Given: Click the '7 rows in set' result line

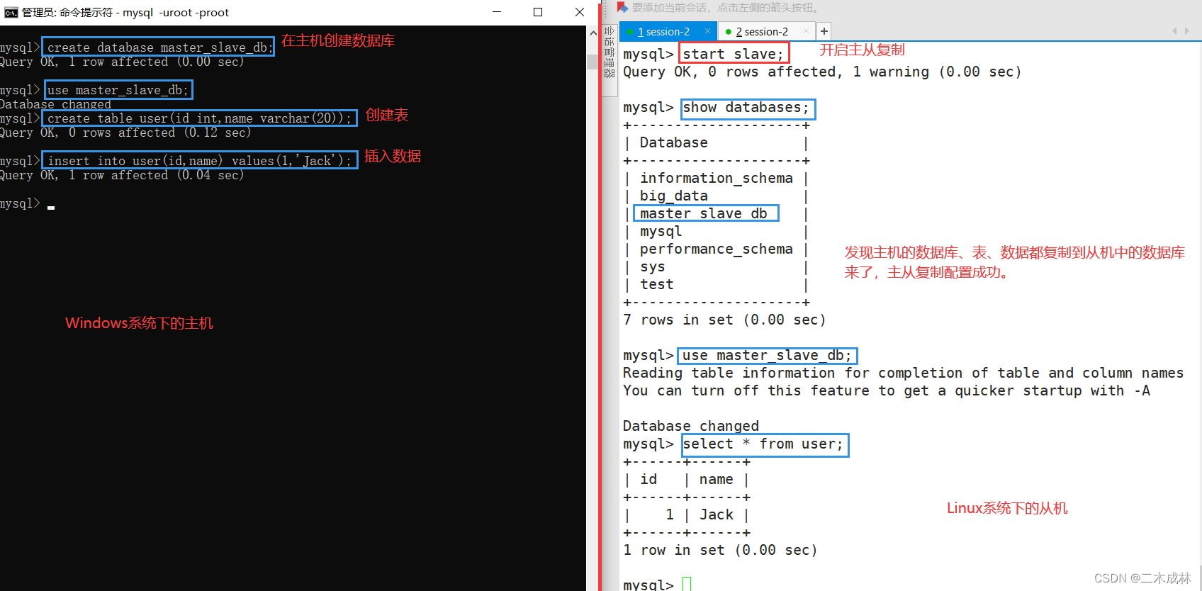Looking at the screenshot, I should pos(724,320).
